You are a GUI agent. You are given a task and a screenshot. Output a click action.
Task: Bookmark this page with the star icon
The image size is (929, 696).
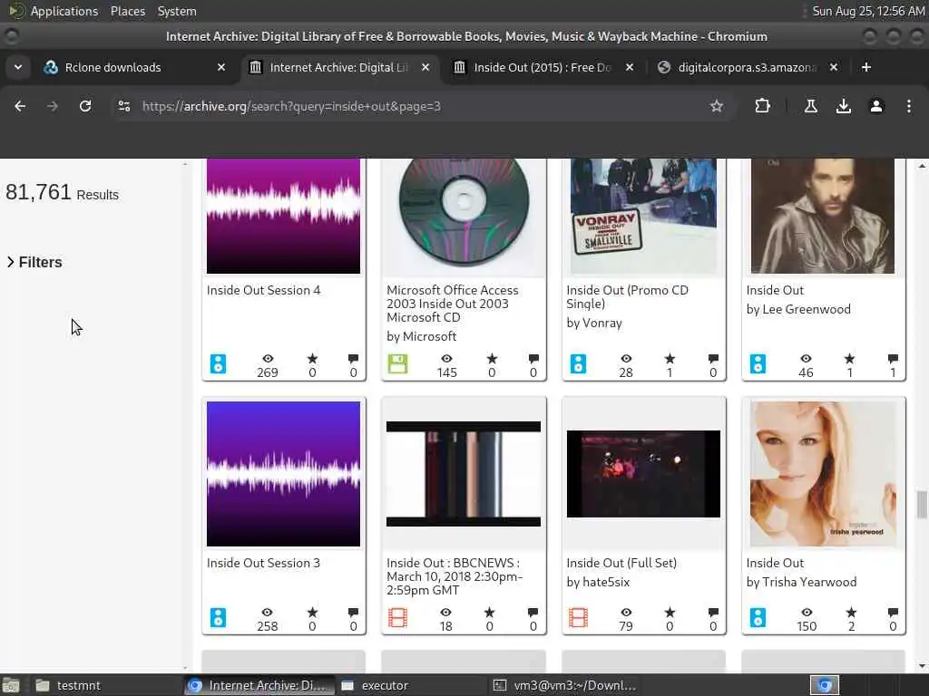point(717,106)
